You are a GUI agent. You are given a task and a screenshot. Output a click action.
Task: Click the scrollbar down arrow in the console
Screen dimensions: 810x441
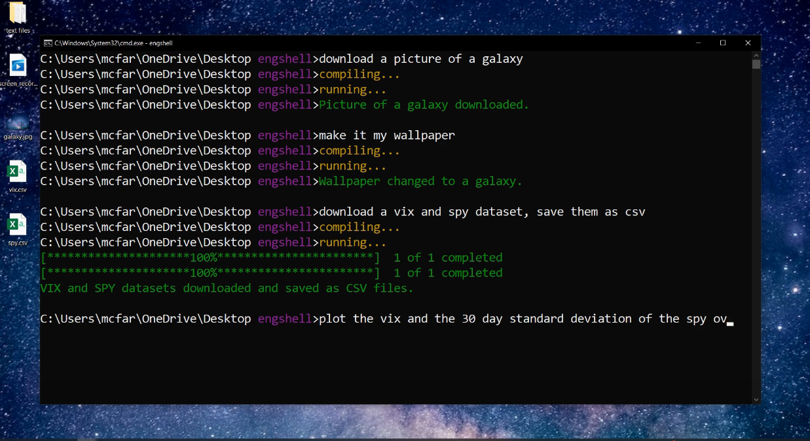756,399
